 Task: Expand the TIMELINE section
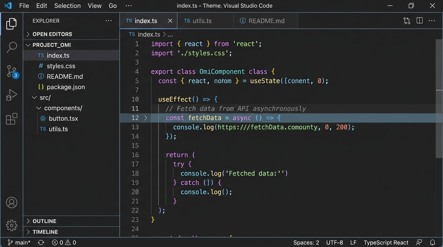[x=71, y=232]
